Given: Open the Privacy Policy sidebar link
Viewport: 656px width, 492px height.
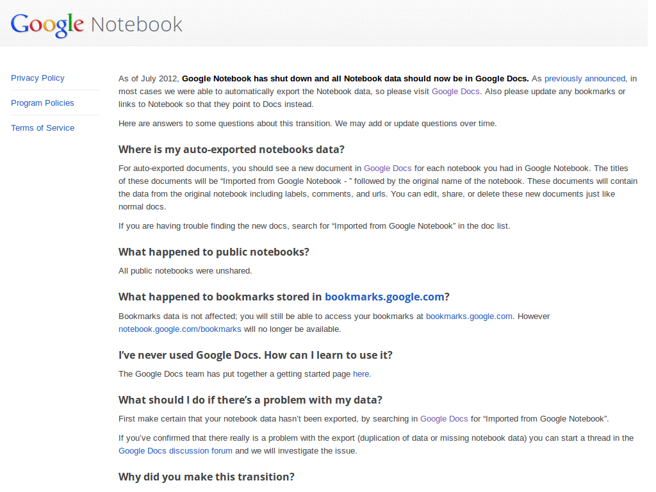Looking at the screenshot, I should (38, 78).
